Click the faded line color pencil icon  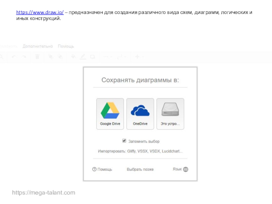(x=83, y=57)
